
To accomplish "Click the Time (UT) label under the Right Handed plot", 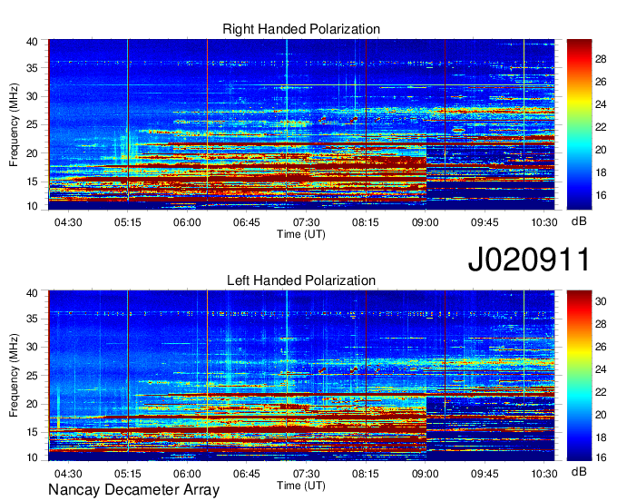I will pos(301,234).
